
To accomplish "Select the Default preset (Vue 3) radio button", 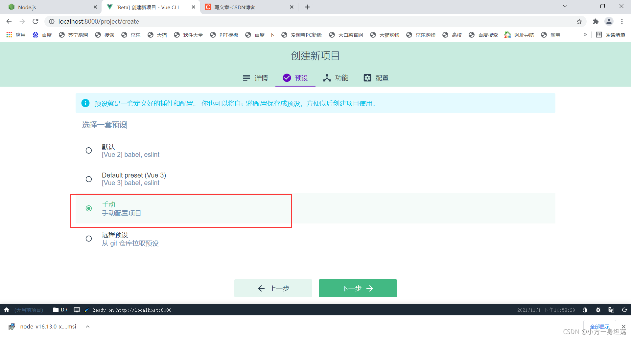I will pyautogui.click(x=89, y=179).
